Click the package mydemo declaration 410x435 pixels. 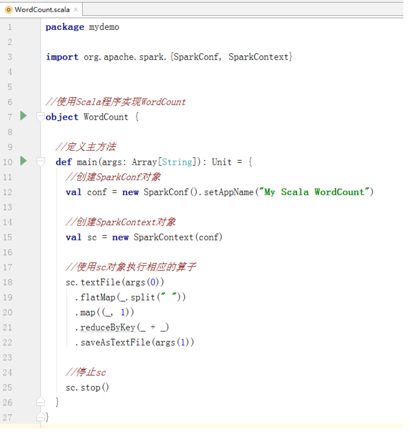82,27
